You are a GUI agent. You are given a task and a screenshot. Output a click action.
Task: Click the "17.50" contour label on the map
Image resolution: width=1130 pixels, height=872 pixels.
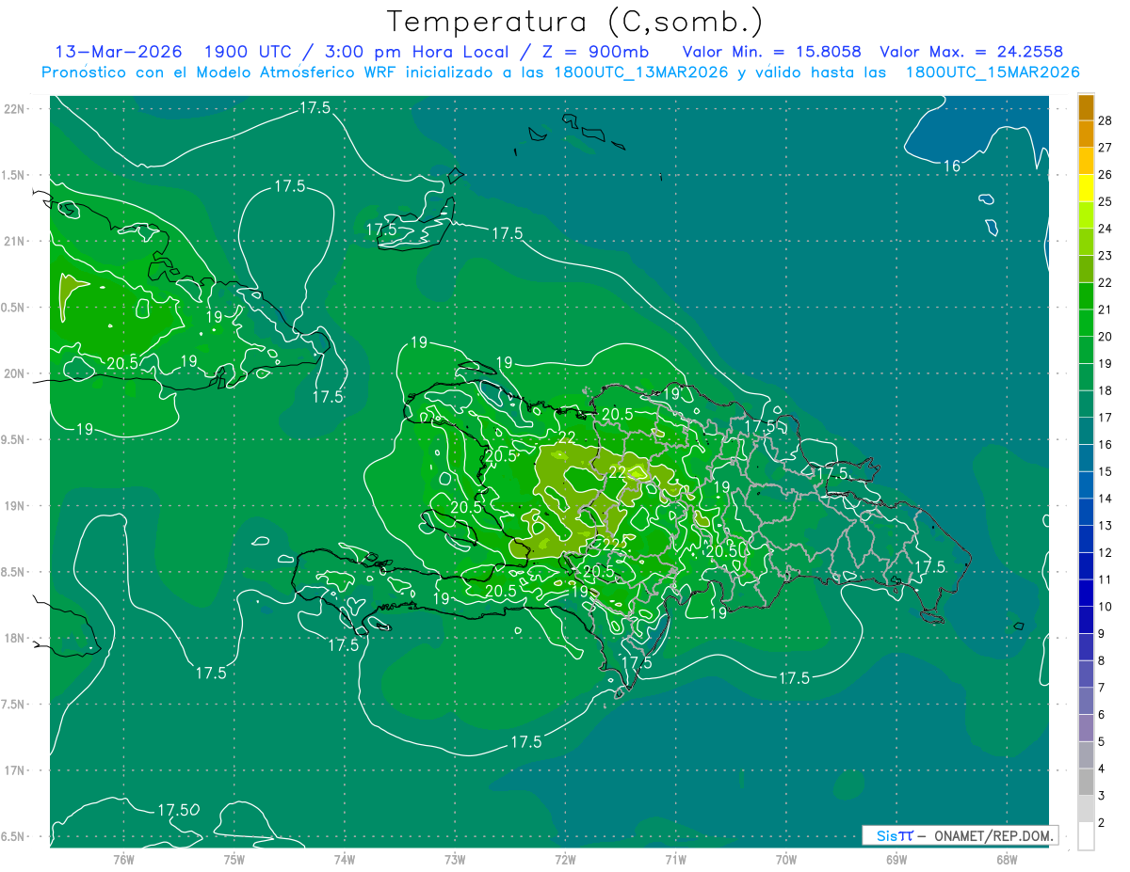pos(177,810)
